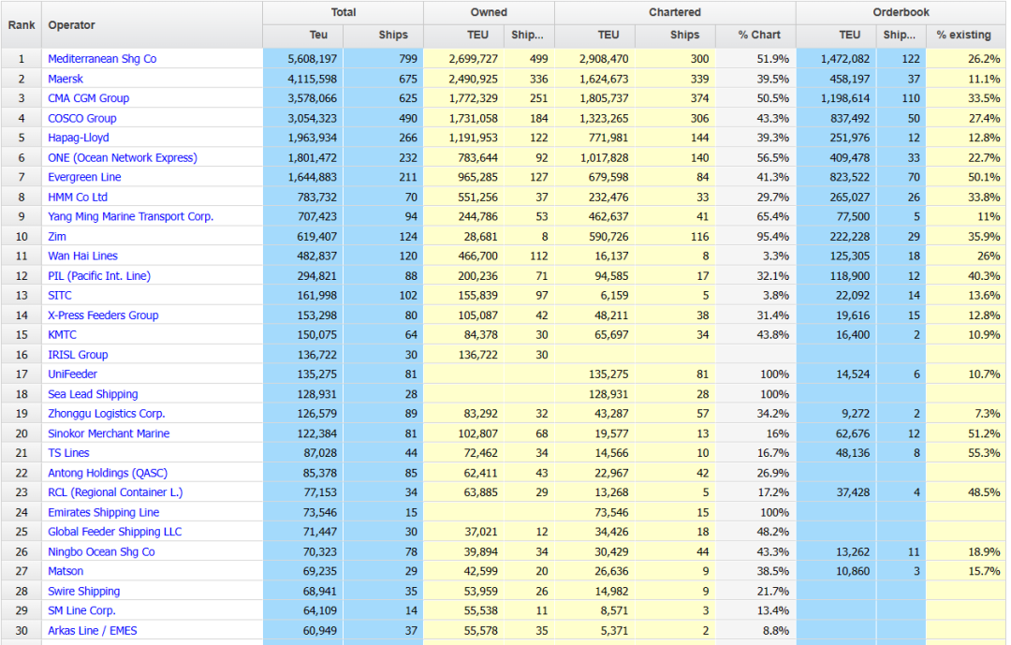Open HMM Co Ltd operator link
The image size is (1011, 645).
(78, 197)
